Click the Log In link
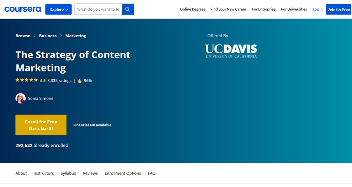The image size is (352, 187). click(x=318, y=9)
